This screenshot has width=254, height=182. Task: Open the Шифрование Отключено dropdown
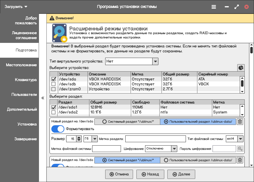[174, 149]
